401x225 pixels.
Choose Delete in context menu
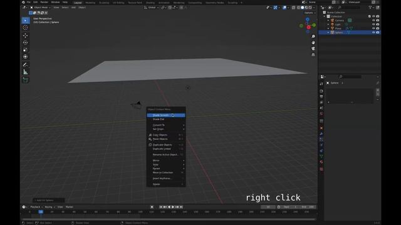[165, 184]
